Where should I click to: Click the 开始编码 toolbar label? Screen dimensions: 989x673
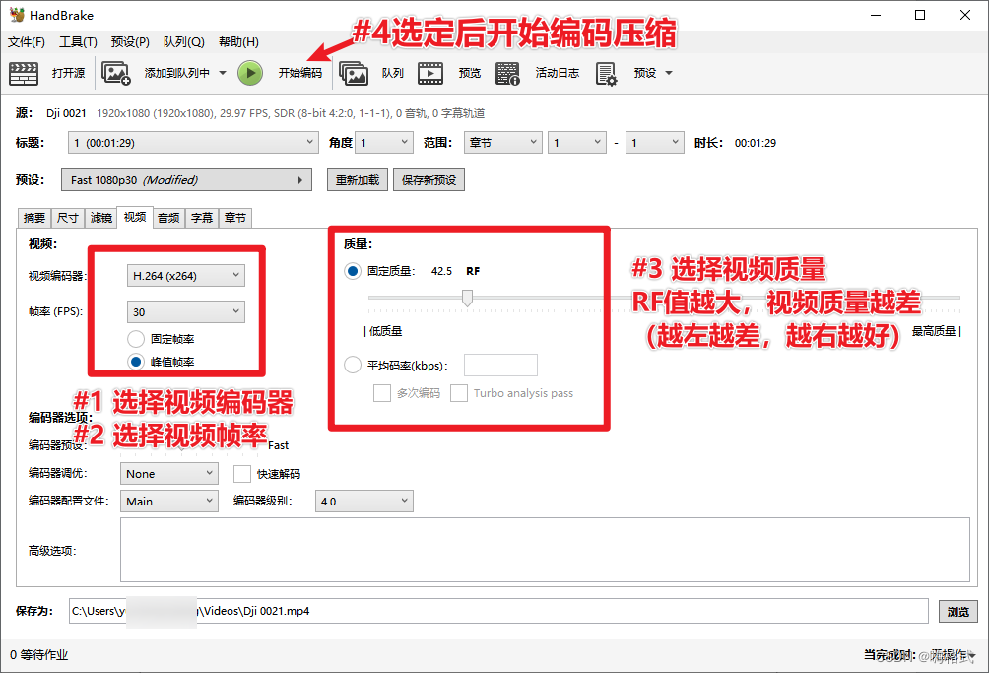[300, 73]
